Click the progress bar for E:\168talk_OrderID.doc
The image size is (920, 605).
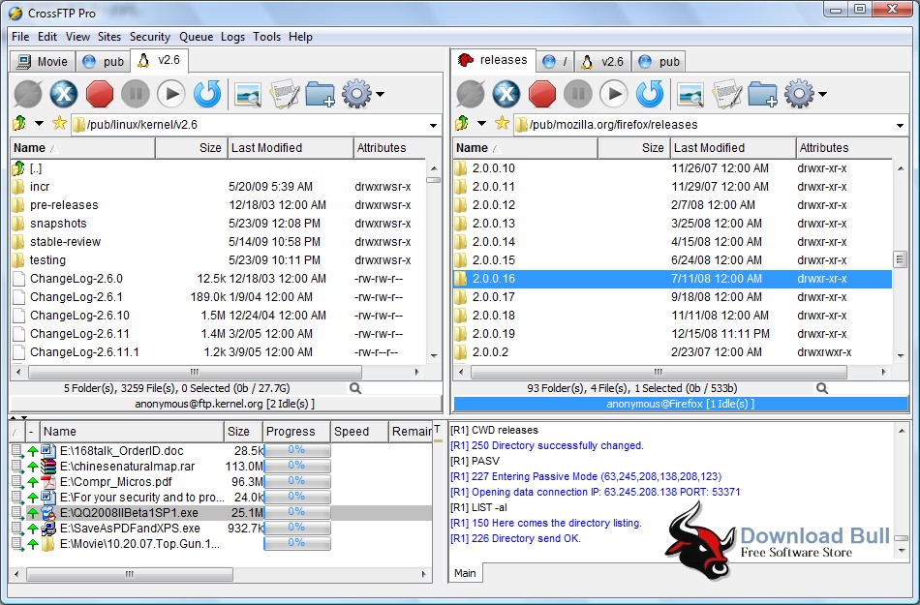(297, 450)
